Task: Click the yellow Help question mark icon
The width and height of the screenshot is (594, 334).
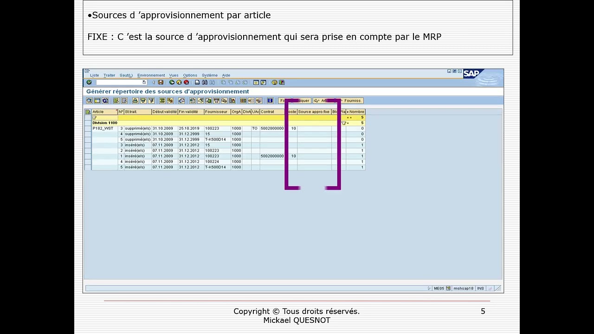Action: pos(274,82)
